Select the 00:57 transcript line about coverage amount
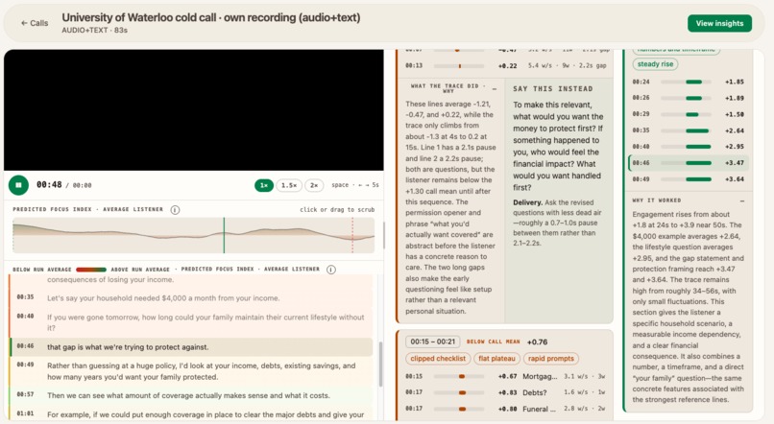Screen dimensions: 774x424 pyautogui.click(x=191, y=395)
